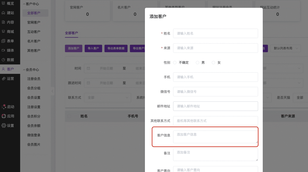The width and height of the screenshot is (308, 172).
Task: Select the 不确定 gender radio button
Action: (175, 62)
